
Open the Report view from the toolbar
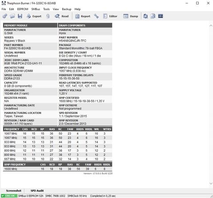83,16
